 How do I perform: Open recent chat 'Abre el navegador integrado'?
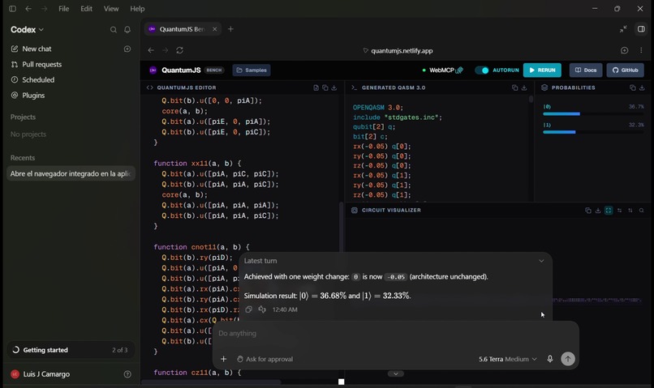tap(71, 173)
